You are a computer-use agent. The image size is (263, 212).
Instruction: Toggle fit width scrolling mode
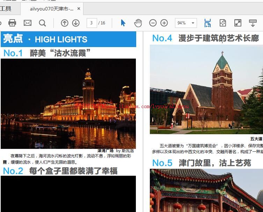point(207,23)
